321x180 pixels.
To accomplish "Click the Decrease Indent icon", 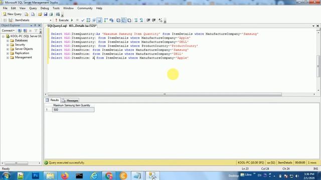I will pyautogui.click(x=148, y=20).
